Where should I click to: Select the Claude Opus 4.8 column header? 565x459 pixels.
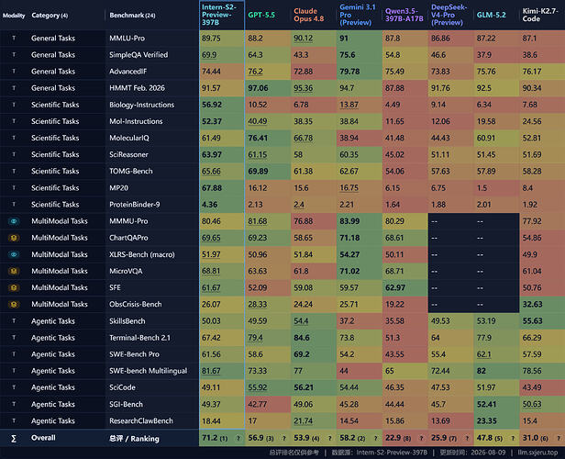pyautogui.click(x=309, y=15)
